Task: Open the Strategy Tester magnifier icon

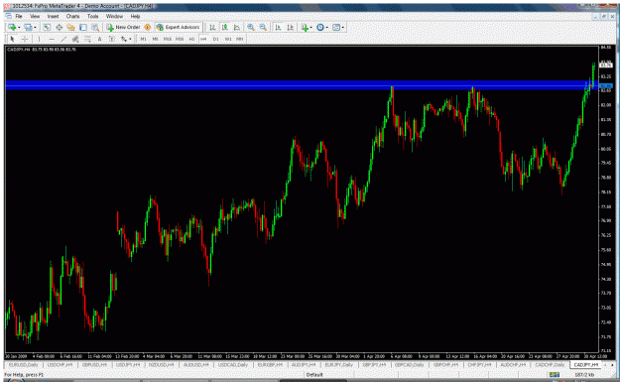Action: click(95, 27)
